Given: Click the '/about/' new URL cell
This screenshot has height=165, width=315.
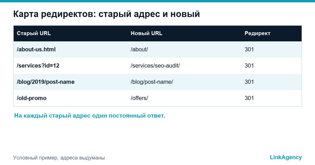Looking at the screenshot, I should (139, 49).
